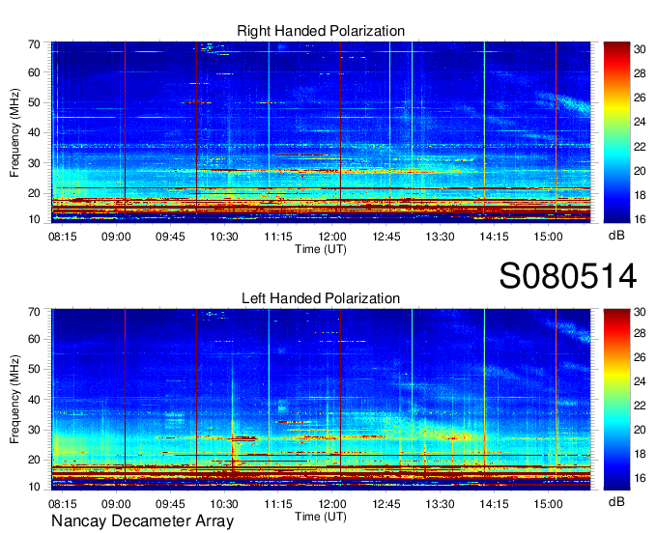Screen dimensions: 657x533
Task: Click the 30 frequency tick of Right Handed plot
Action: point(35,163)
